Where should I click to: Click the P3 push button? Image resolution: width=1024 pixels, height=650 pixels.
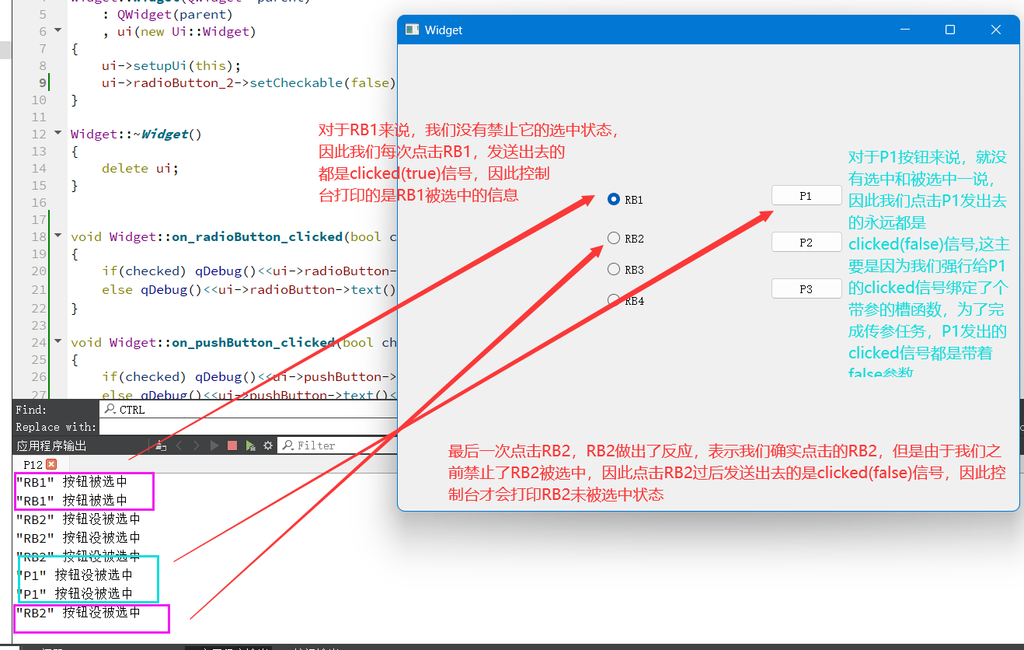point(806,289)
